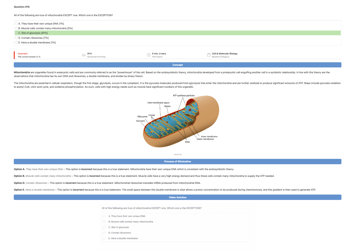Click the video's option B radio button
The image size is (344, 251).
tap(104, 222)
